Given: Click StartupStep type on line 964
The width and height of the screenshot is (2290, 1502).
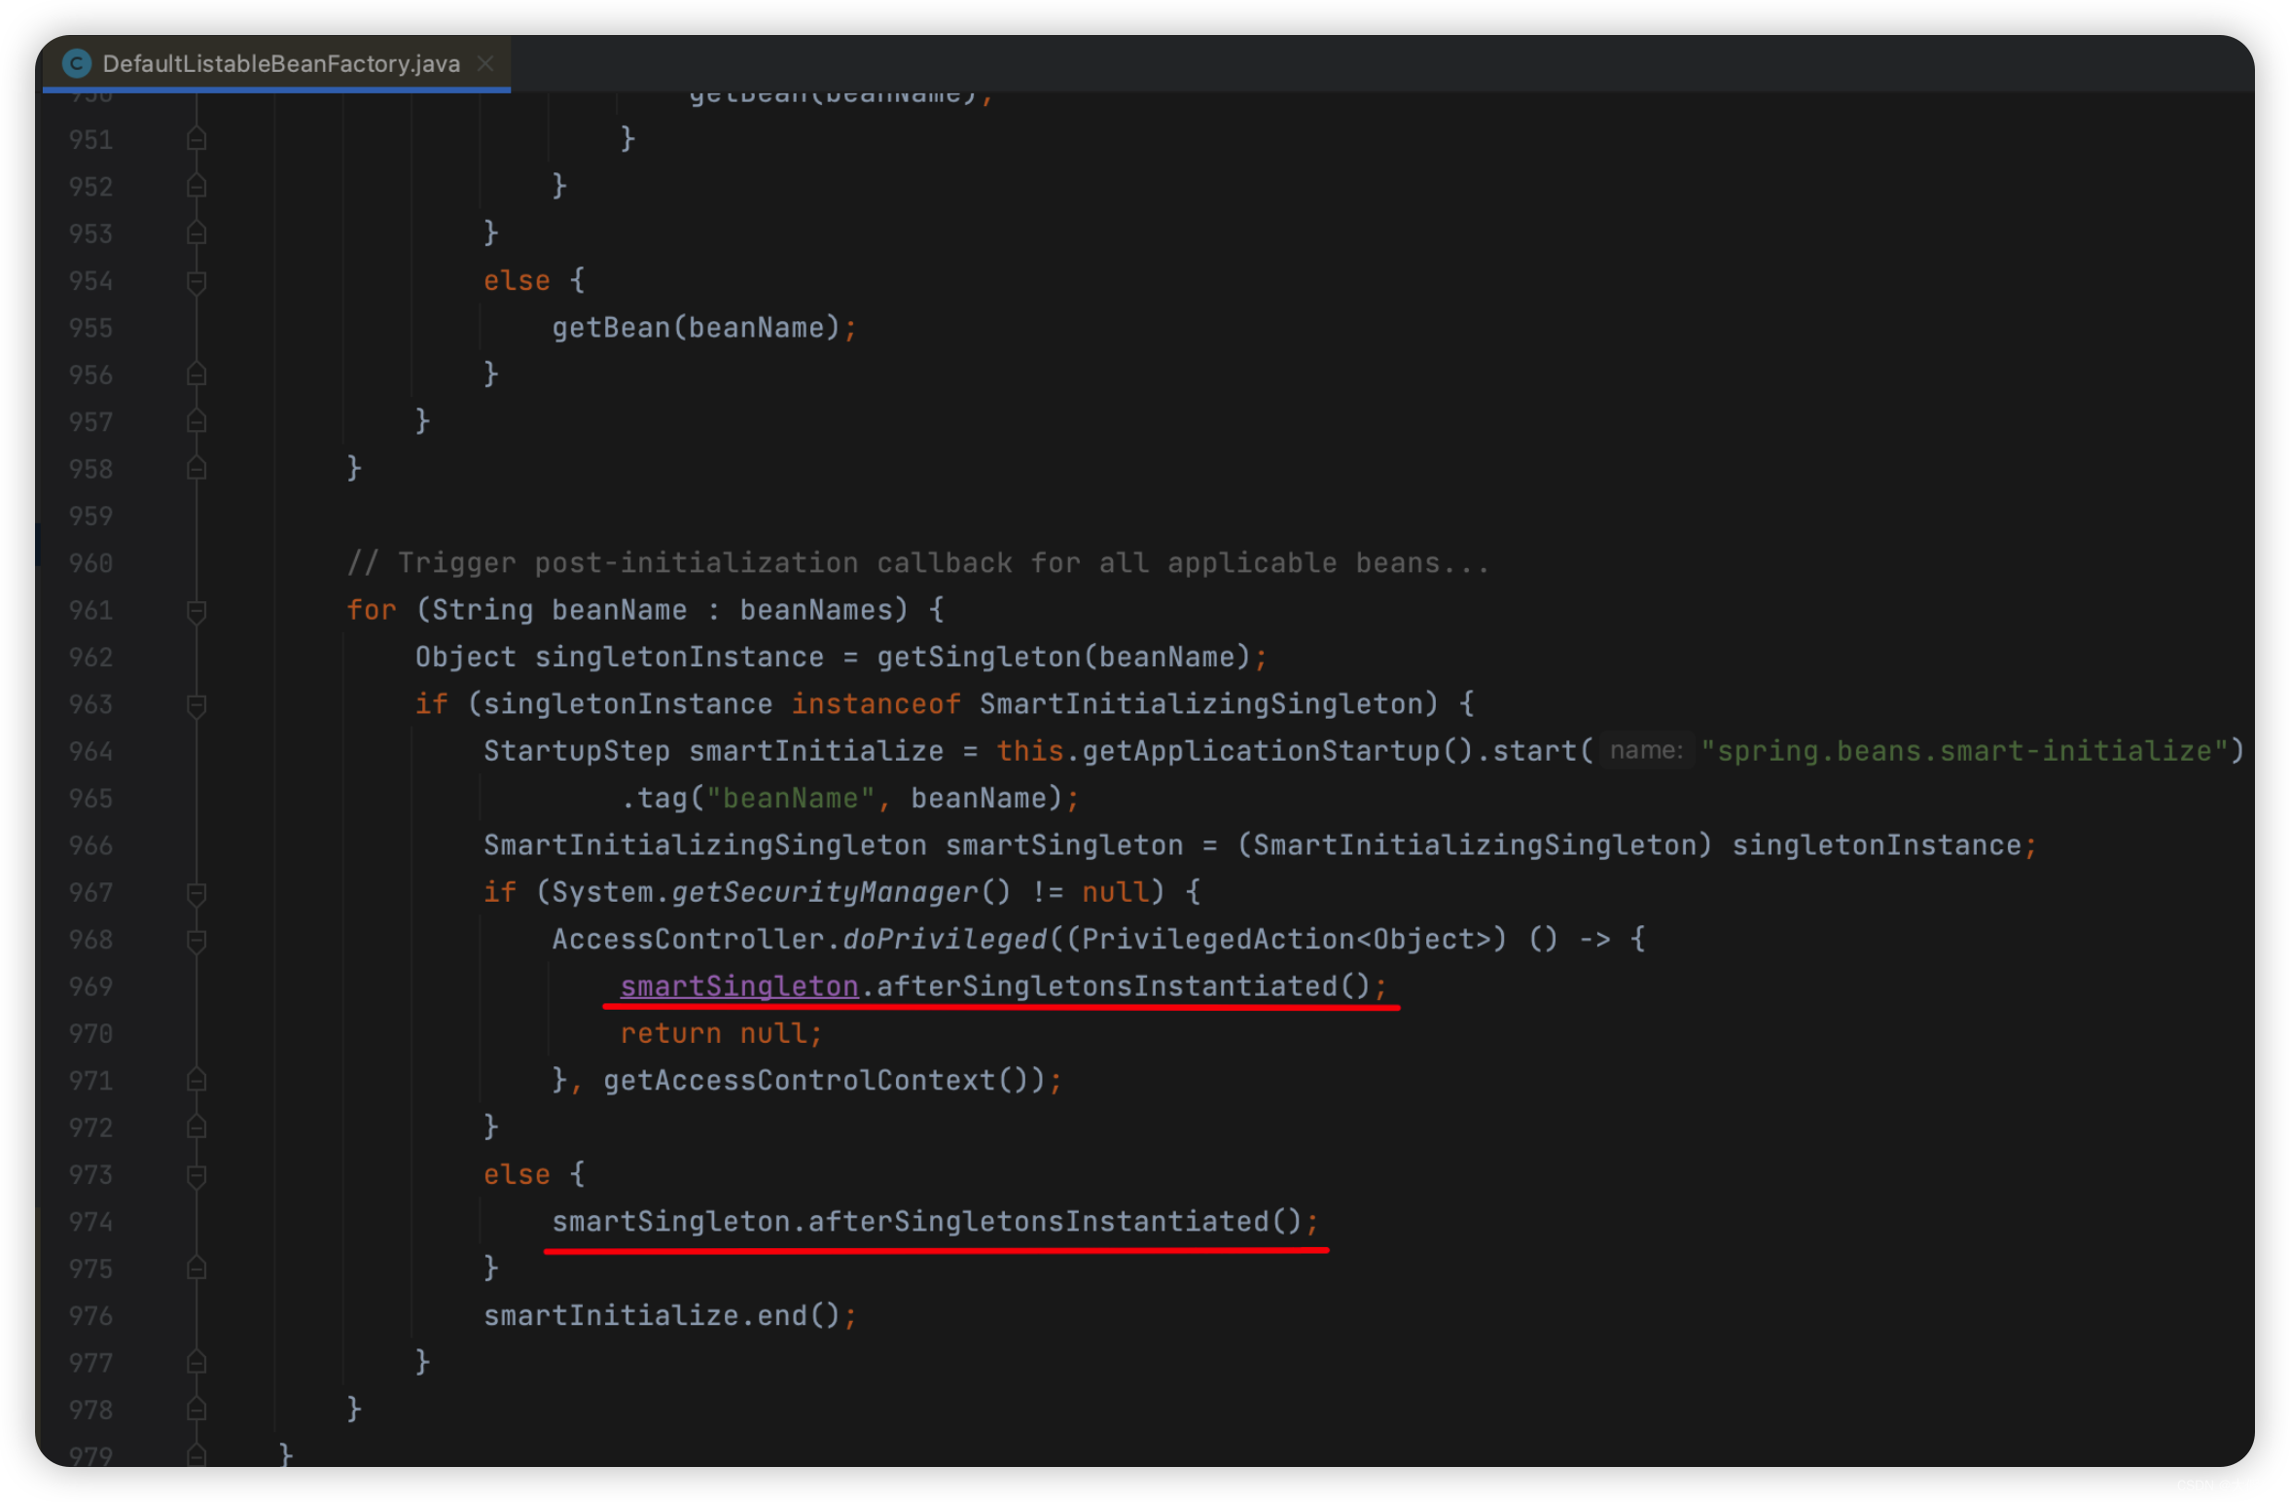Looking at the screenshot, I should pyautogui.click(x=577, y=751).
